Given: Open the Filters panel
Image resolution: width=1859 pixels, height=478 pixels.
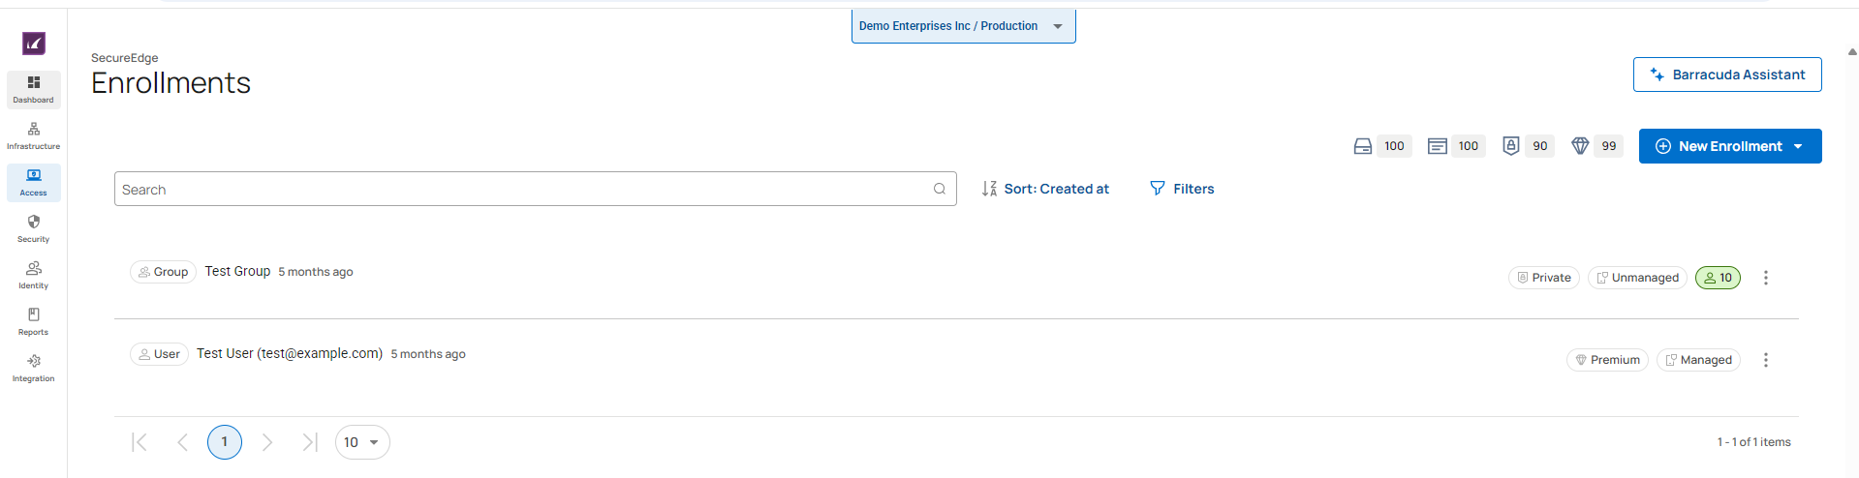Looking at the screenshot, I should pos(1182,189).
